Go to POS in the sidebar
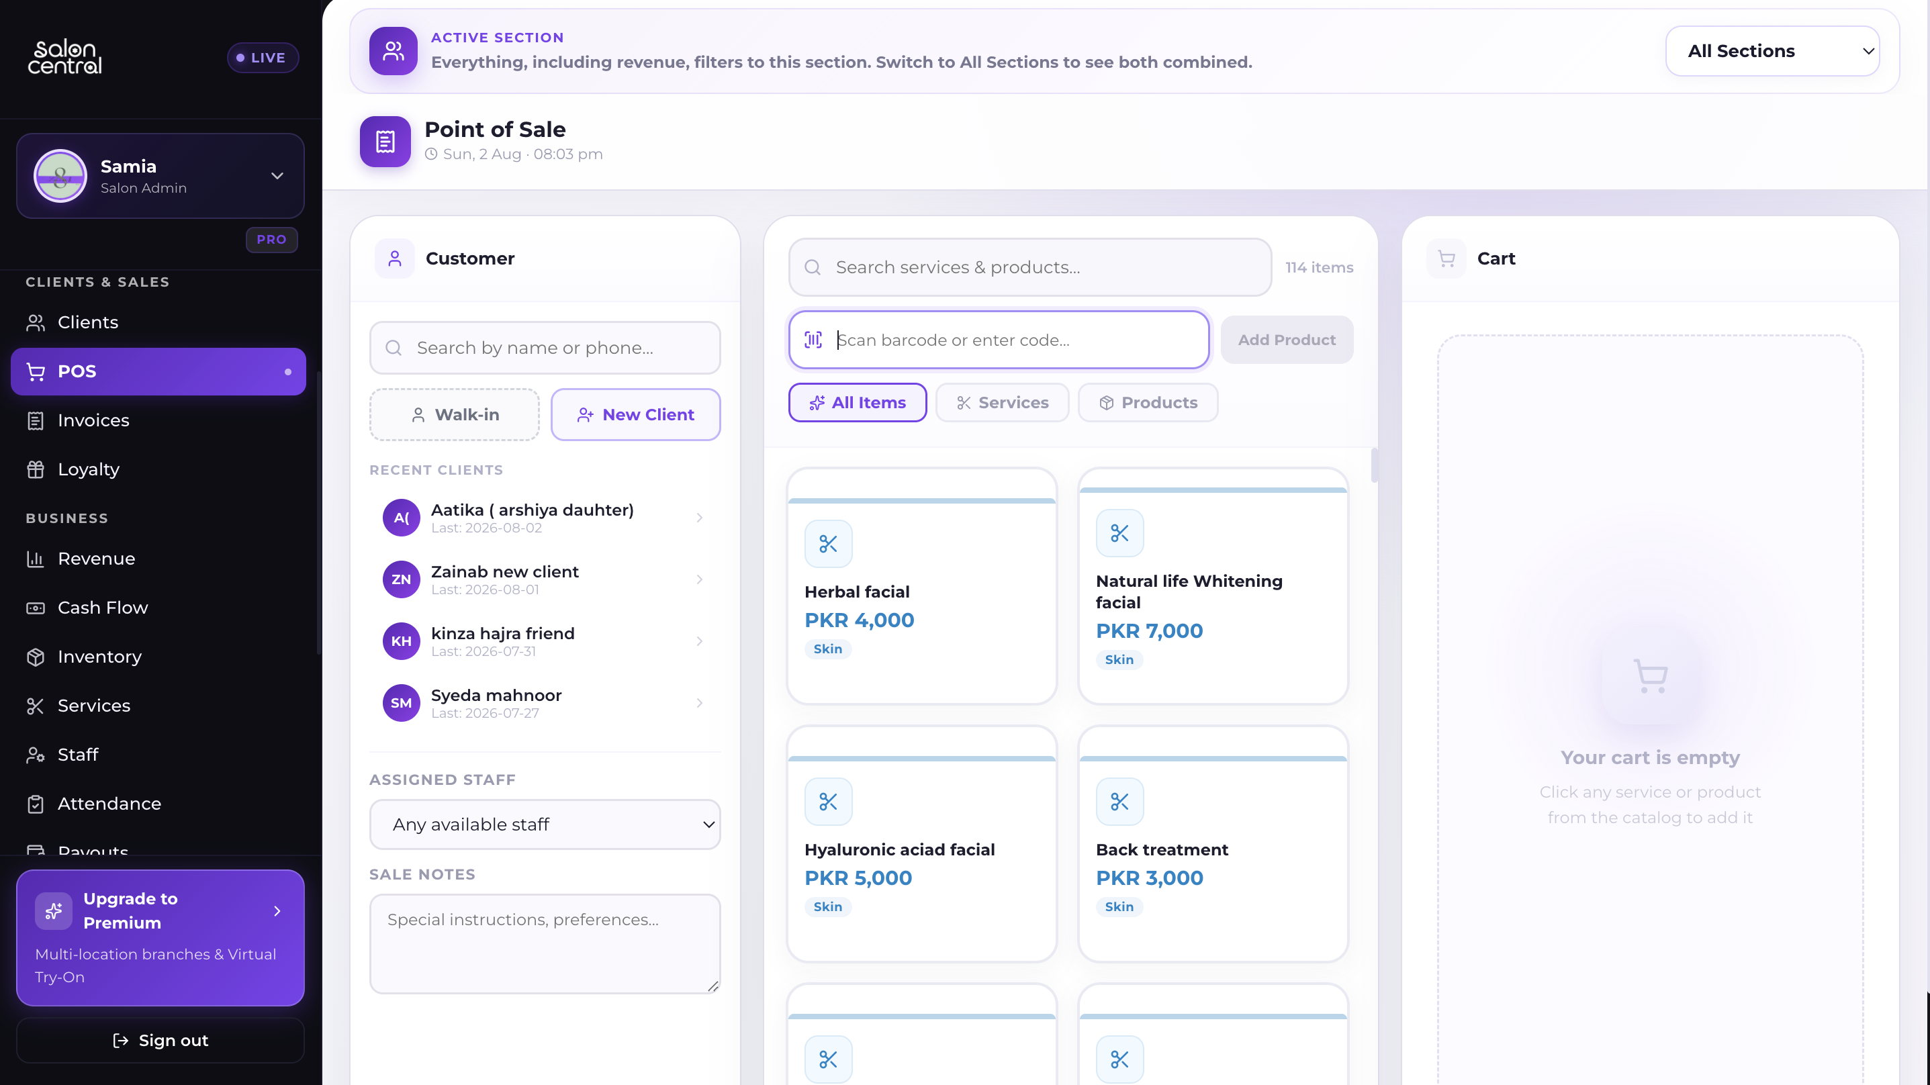The width and height of the screenshot is (1930, 1085). [158, 372]
